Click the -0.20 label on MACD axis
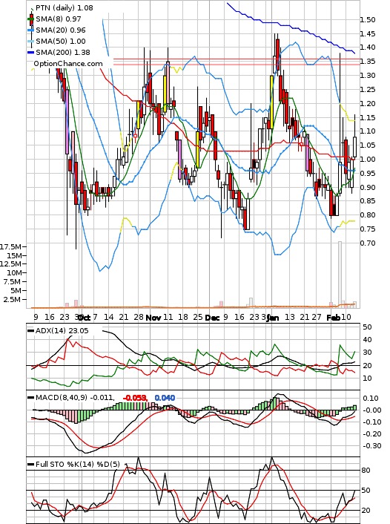This screenshot has width=390, height=524. (371, 434)
